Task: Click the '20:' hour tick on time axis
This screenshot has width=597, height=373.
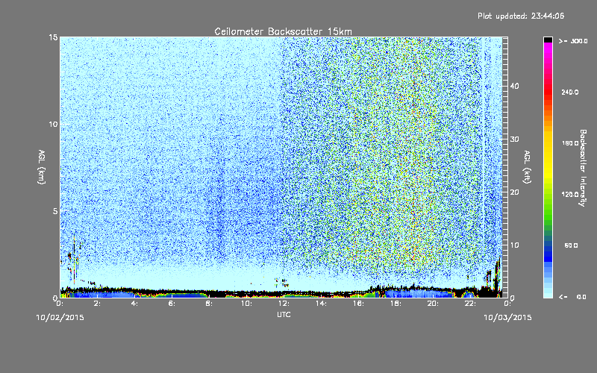Action: pos(433,304)
